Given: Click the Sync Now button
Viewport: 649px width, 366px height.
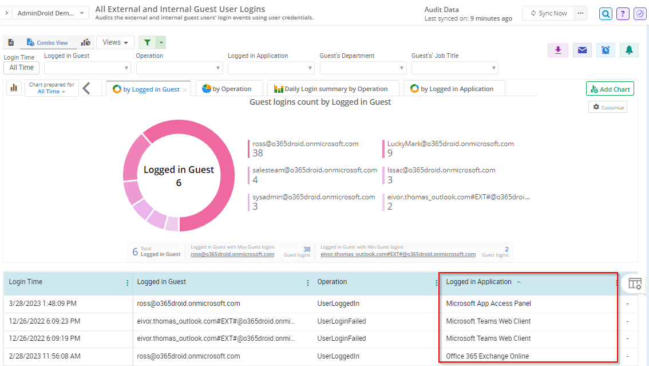Looking at the screenshot, I should (x=549, y=13).
